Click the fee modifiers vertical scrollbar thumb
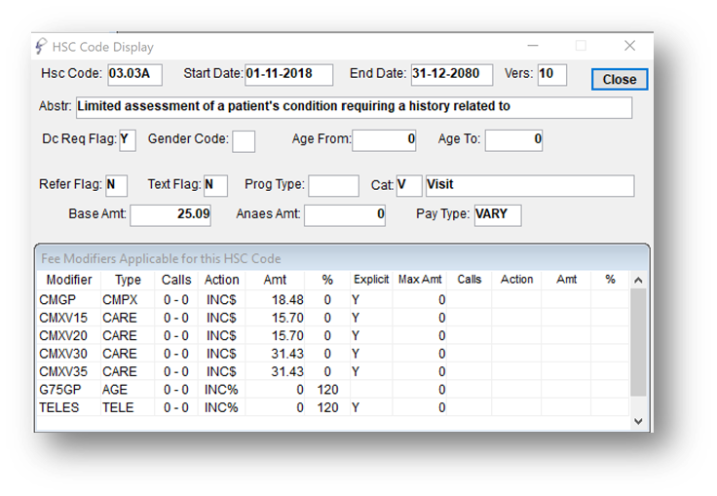The image size is (717, 496). 638,342
